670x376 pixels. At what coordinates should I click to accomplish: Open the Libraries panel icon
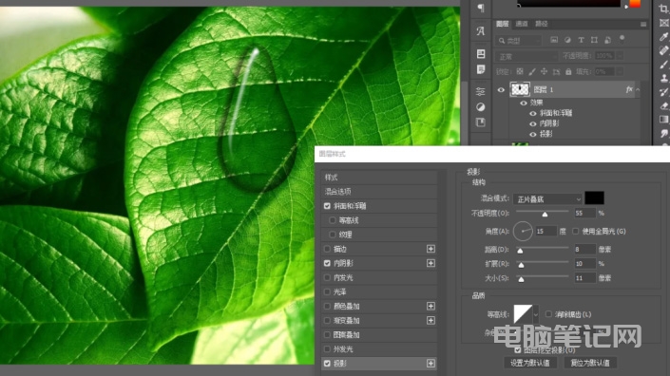click(481, 122)
